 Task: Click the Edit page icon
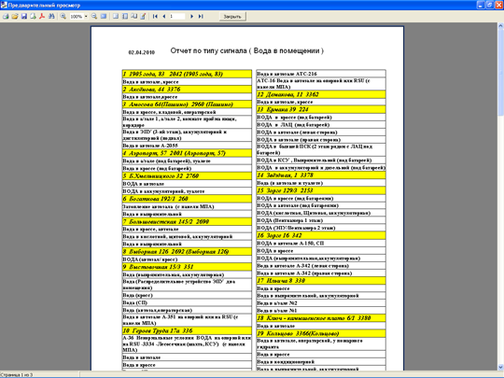pyautogui.click(x=143, y=16)
